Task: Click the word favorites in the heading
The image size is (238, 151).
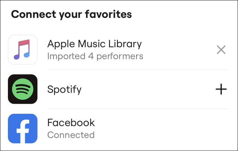Action: click(108, 14)
